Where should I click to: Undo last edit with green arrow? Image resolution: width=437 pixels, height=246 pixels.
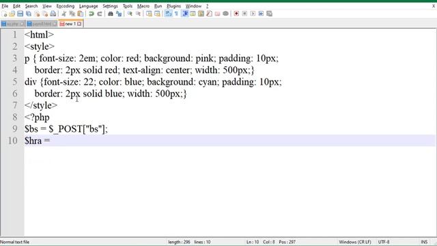91,14
